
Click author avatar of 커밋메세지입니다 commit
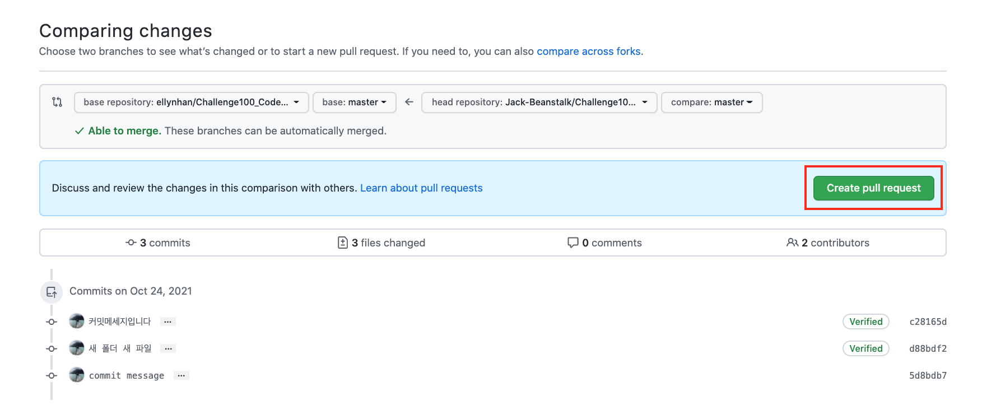click(x=77, y=321)
